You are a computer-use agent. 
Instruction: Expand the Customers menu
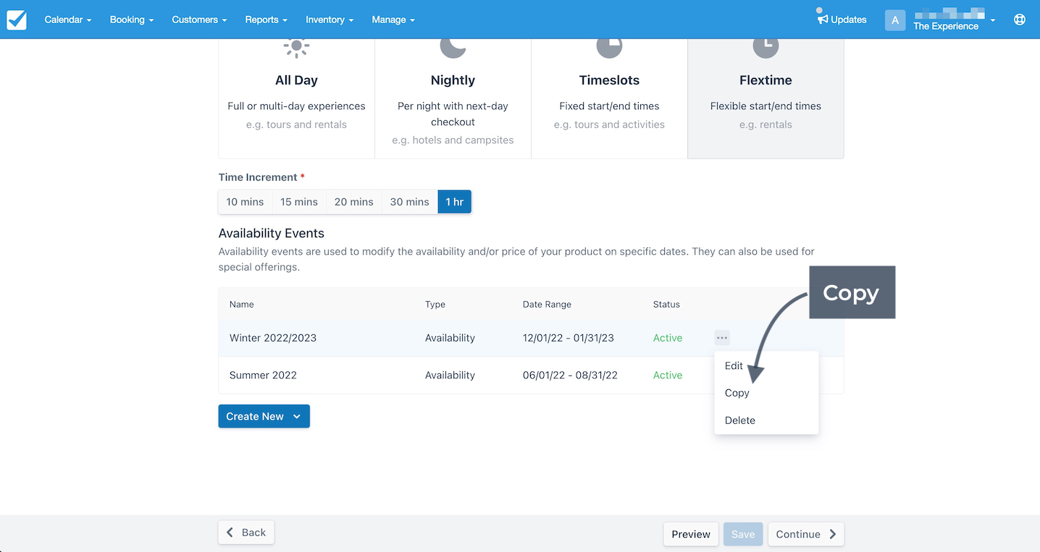[x=199, y=20]
